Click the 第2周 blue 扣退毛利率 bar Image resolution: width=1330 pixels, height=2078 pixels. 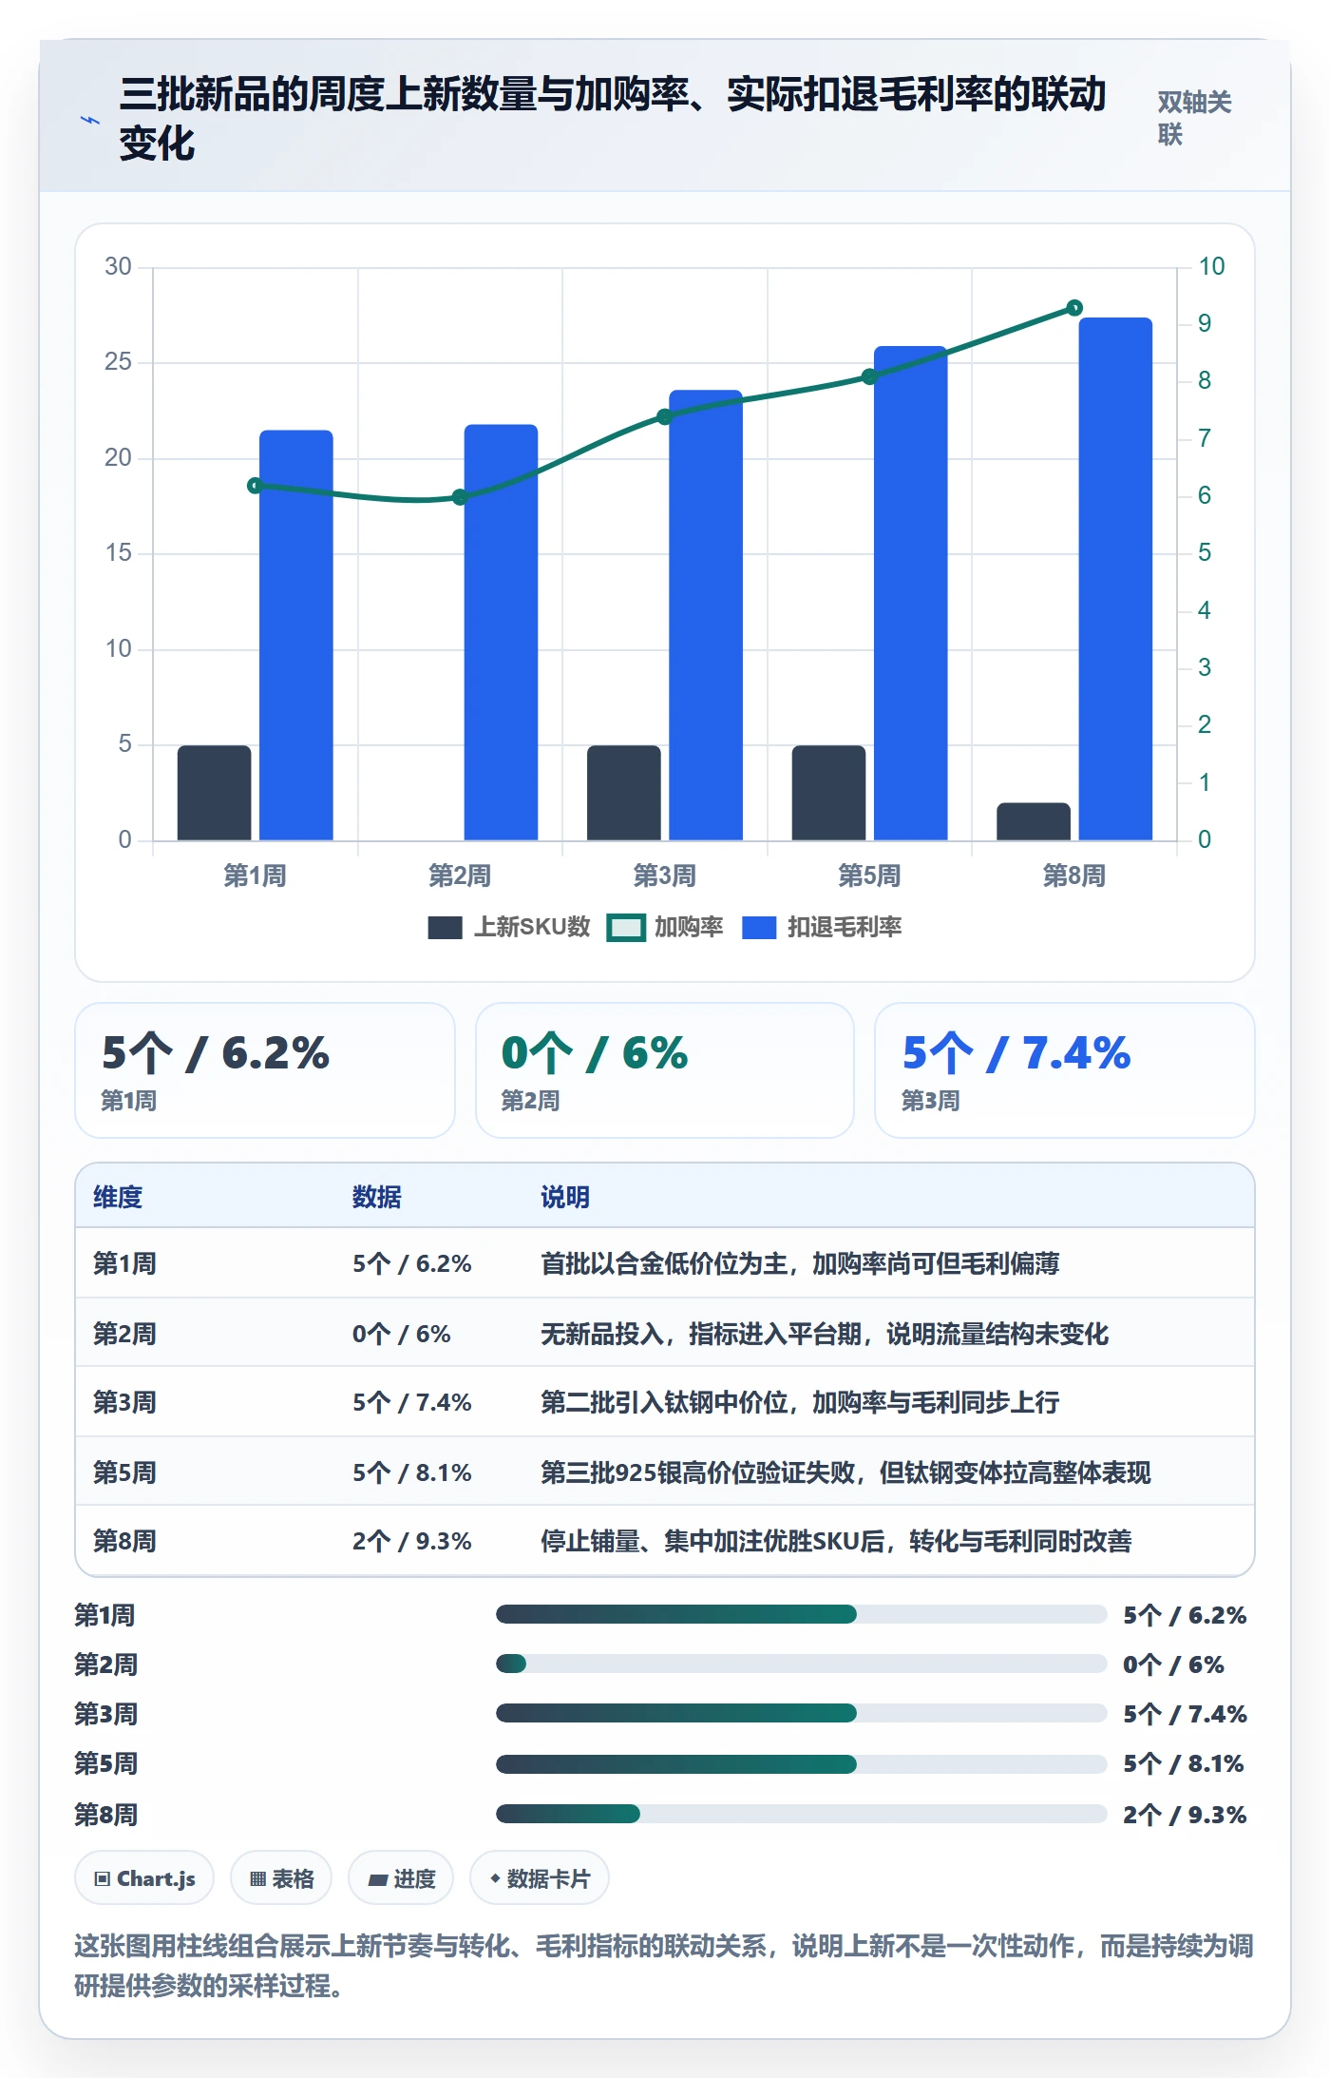501,632
